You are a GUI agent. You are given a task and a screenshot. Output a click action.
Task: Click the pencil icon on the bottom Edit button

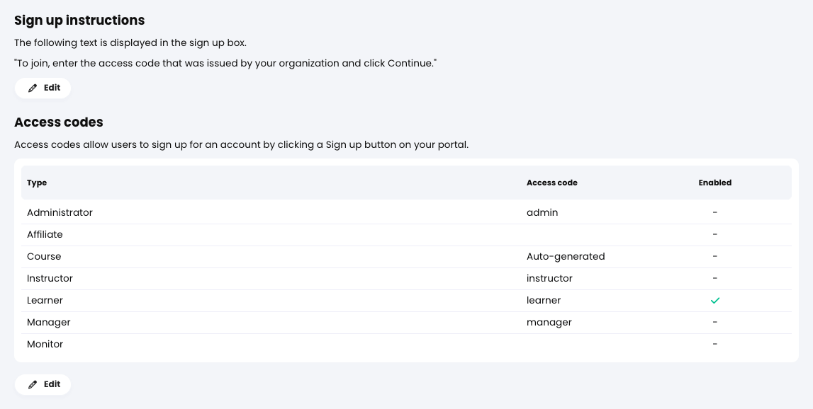click(x=33, y=384)
